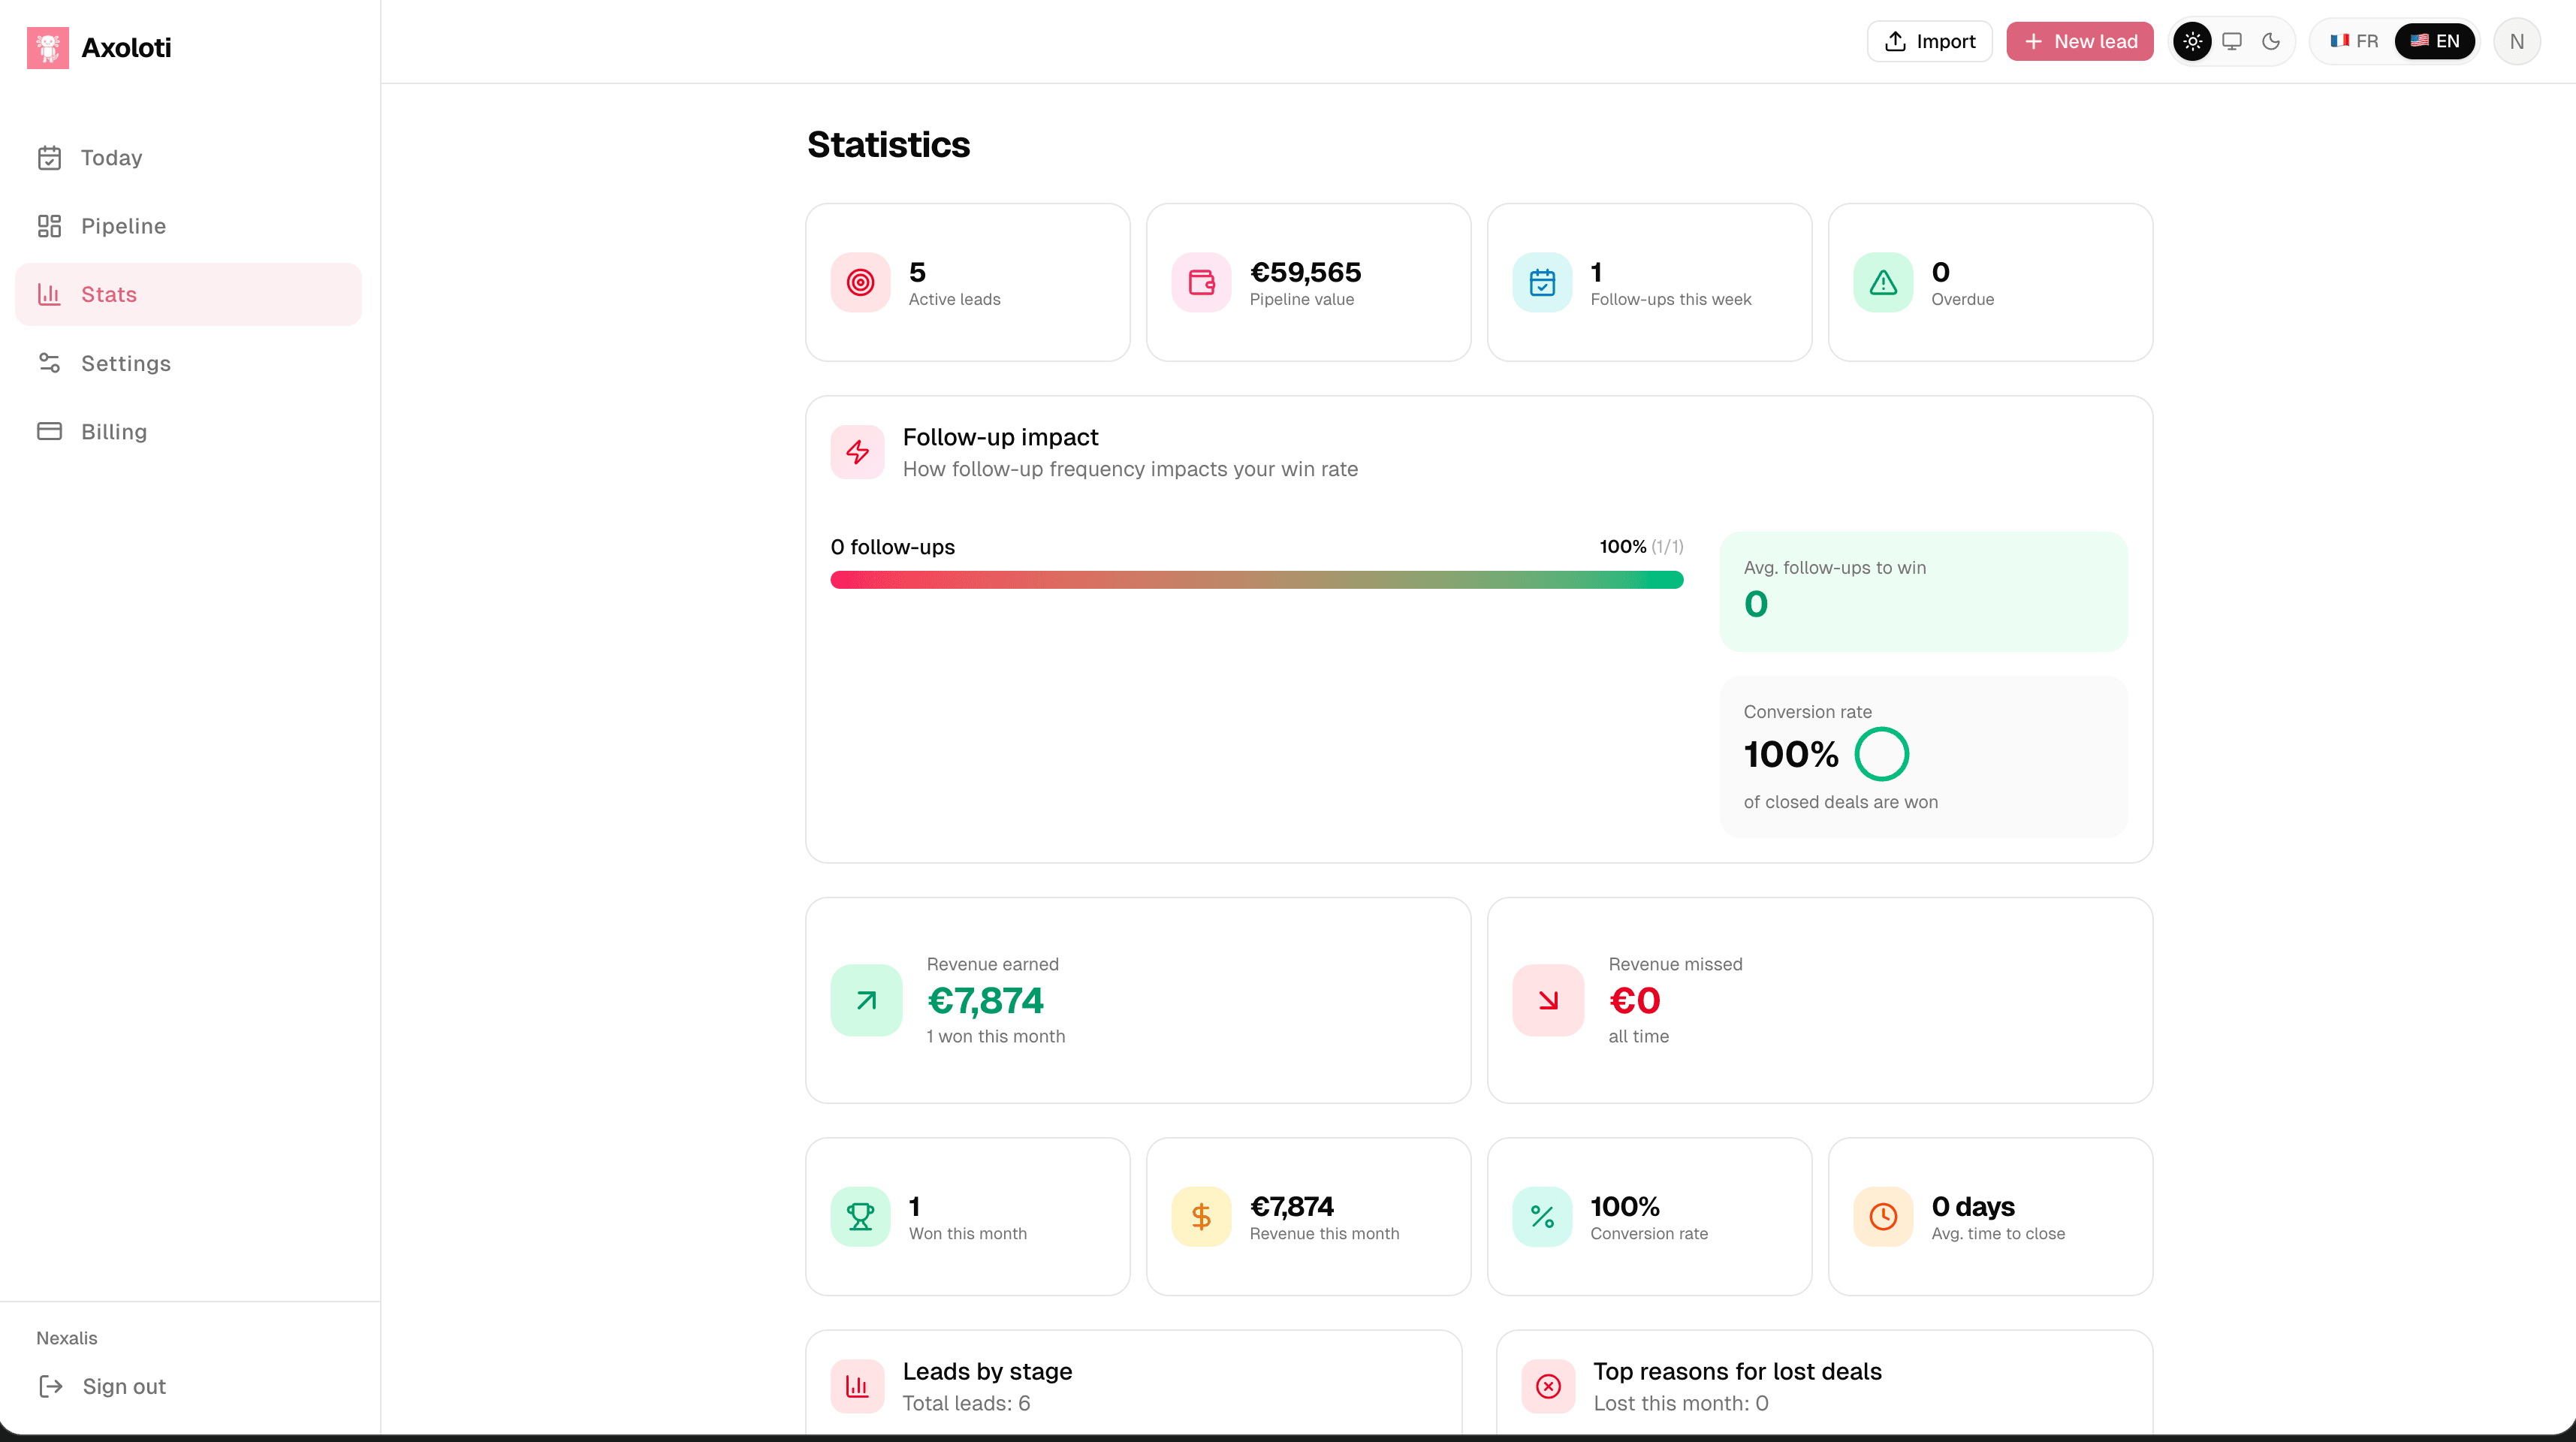Click the Billing card icon

[x=49, y=431]
